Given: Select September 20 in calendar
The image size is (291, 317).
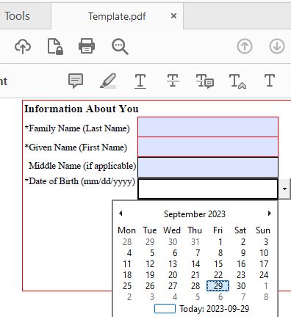Looking at the screenshot, I should pyautogui.click(x=173, y=275).
